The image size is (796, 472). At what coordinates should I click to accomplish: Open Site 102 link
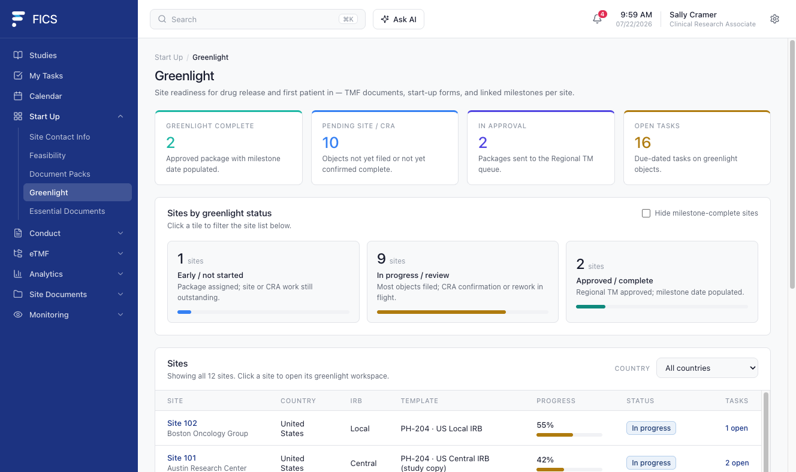(x=182, y=423)
